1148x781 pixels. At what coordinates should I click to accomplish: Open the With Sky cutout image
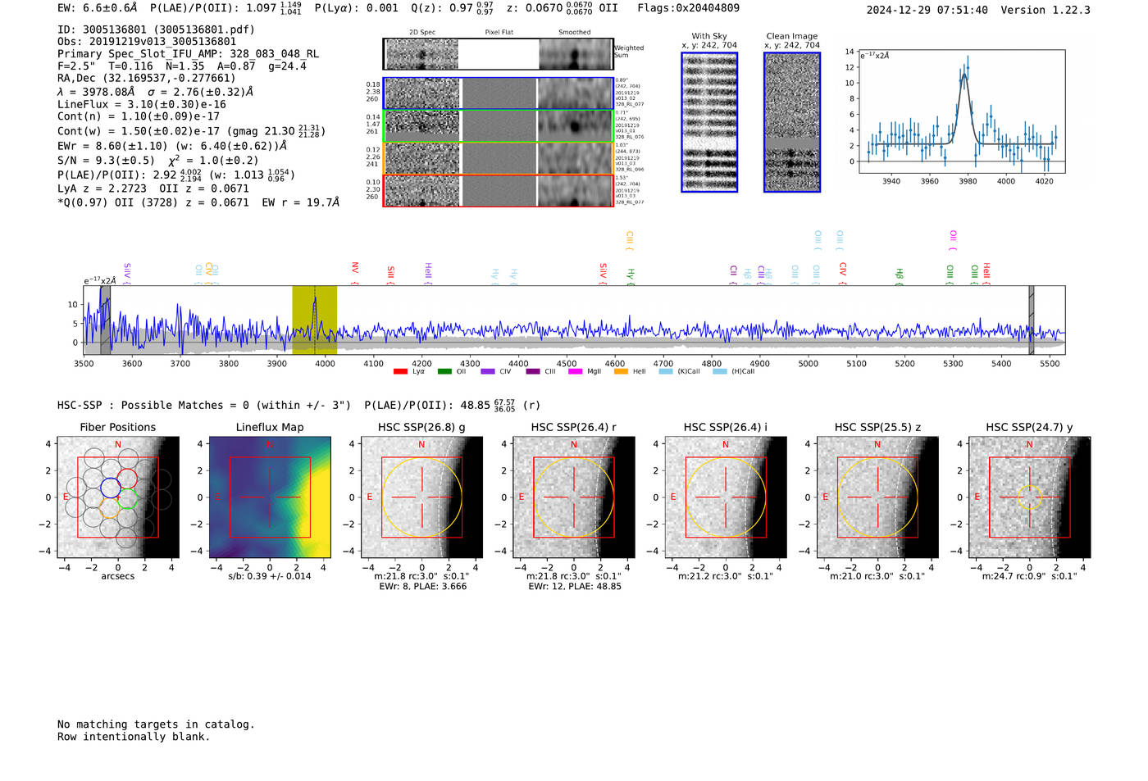(709, 122)
